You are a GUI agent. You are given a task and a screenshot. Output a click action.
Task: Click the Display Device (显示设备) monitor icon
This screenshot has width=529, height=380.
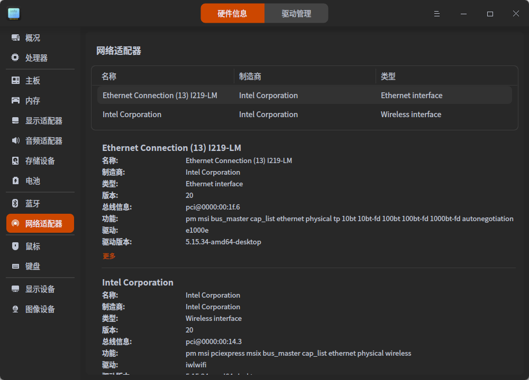(x=15, y=289)
